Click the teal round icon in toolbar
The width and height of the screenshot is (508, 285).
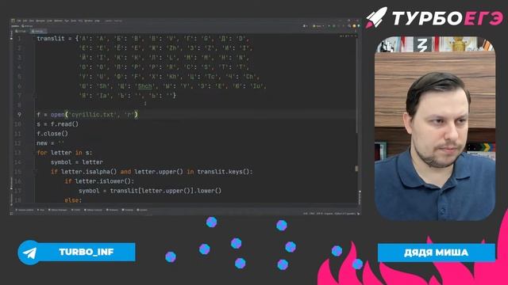pos(358,26)
